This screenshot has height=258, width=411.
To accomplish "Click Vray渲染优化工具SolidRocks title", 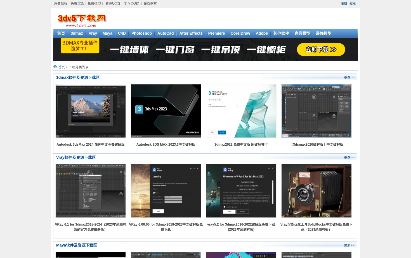I will 316,227.
